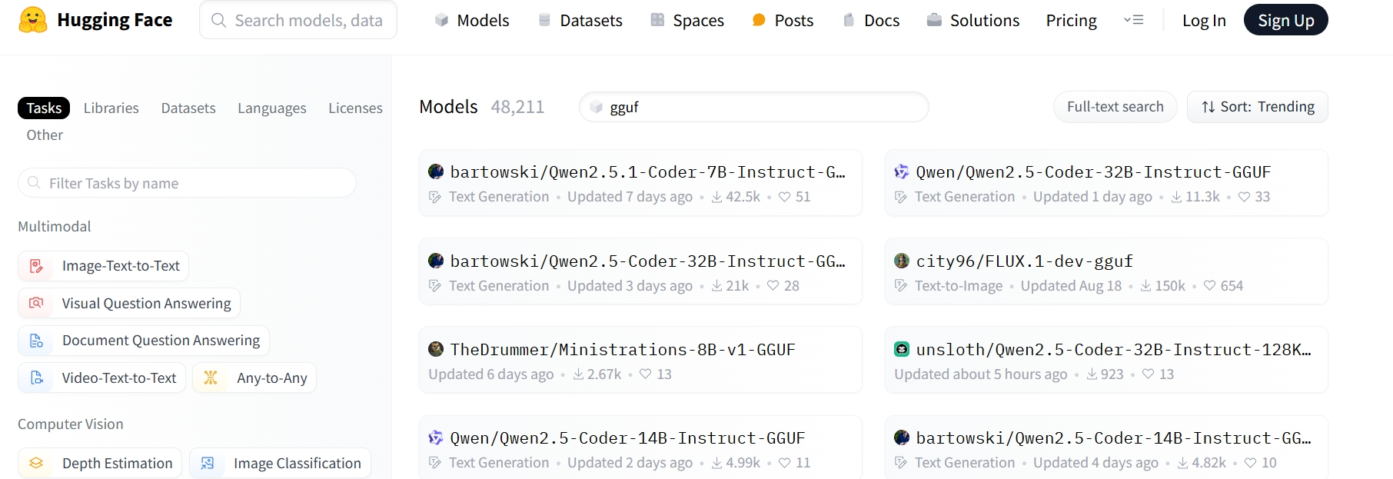Viewport: 1393px width, 479px height.
Task: Click Qwen avatar on Qwen2.5-Coder-32B-Instruct-GGUF card
Action: coord(902,171)
